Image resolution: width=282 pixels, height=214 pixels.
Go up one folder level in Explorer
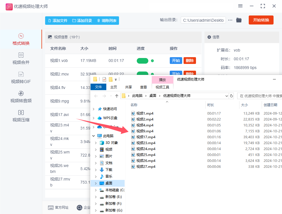(117, 96)
